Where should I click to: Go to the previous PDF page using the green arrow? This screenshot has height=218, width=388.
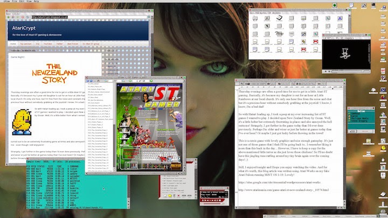[130, 81]
